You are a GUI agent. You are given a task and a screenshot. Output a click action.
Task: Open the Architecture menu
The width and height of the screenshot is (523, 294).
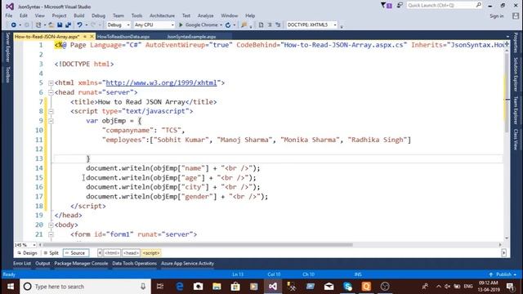click(x=162, y=16)
